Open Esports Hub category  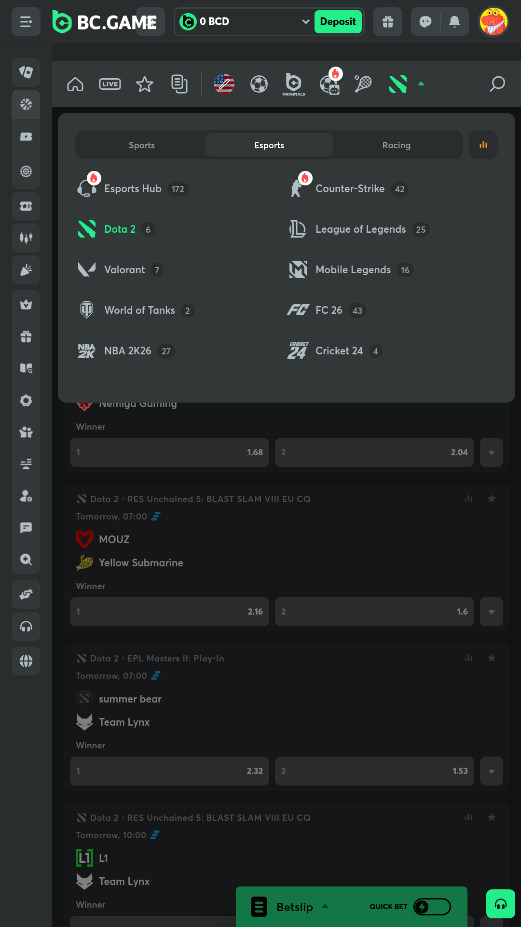click(133, 188)
